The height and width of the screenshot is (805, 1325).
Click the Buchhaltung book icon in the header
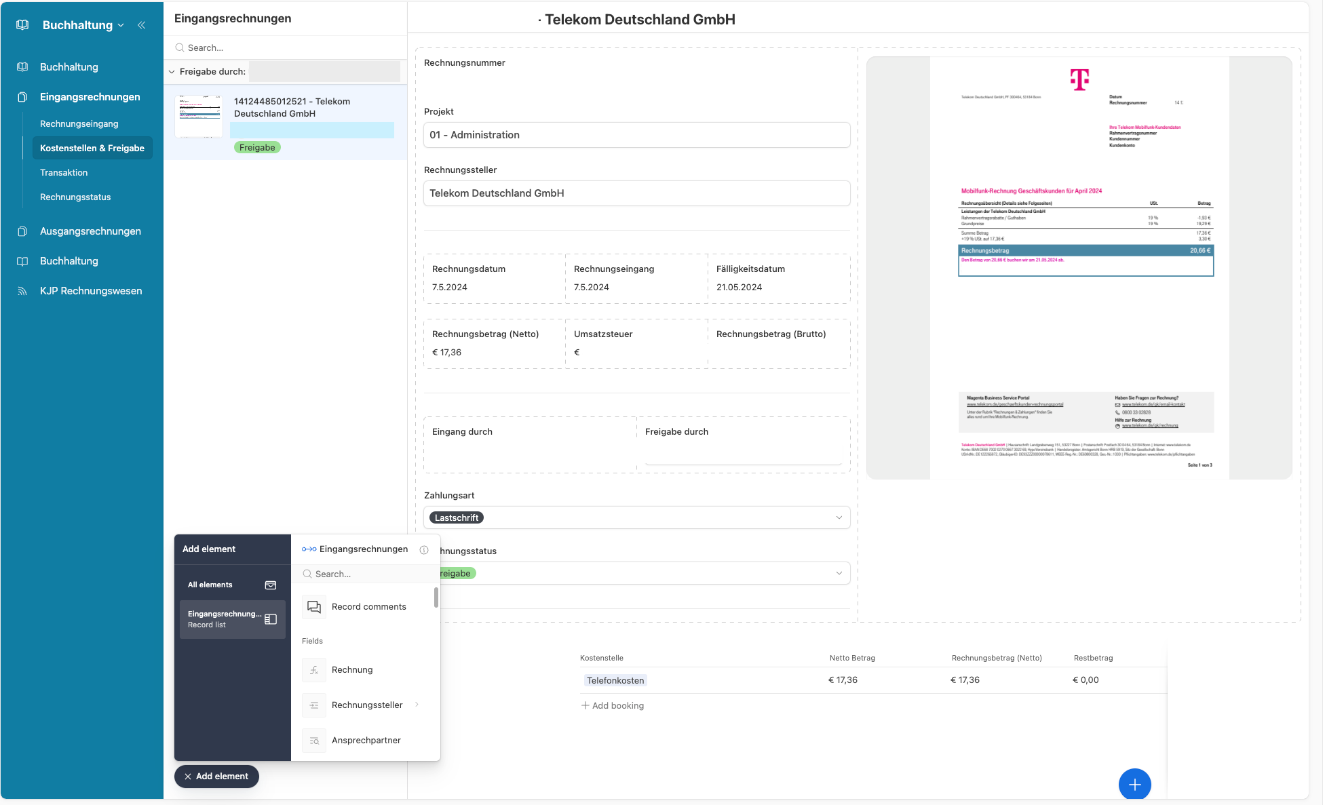point(22,25)
